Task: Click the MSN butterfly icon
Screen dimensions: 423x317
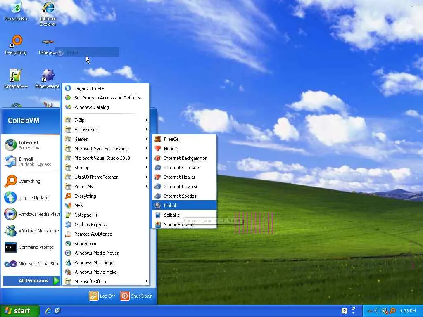Action: pyautogui.click(x=68, y=206)
